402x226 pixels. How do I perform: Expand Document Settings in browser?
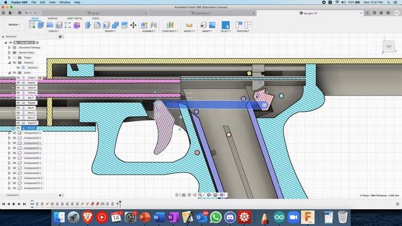click(x=9, y=48)
